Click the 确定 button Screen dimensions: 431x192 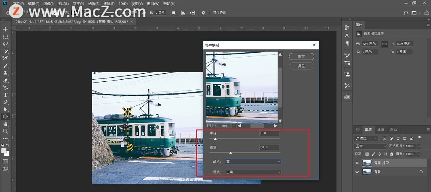coord(301,56)
